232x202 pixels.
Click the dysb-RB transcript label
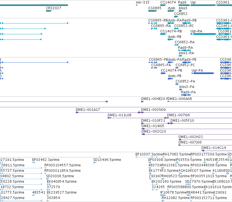[174, 37]
